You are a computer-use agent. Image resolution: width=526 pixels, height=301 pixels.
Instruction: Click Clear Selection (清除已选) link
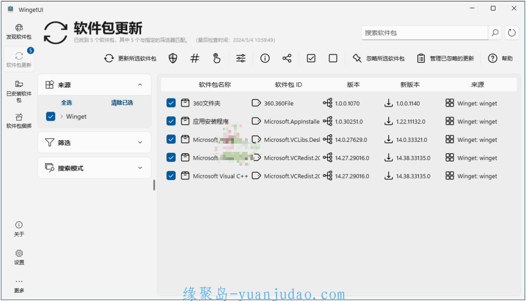122,102
